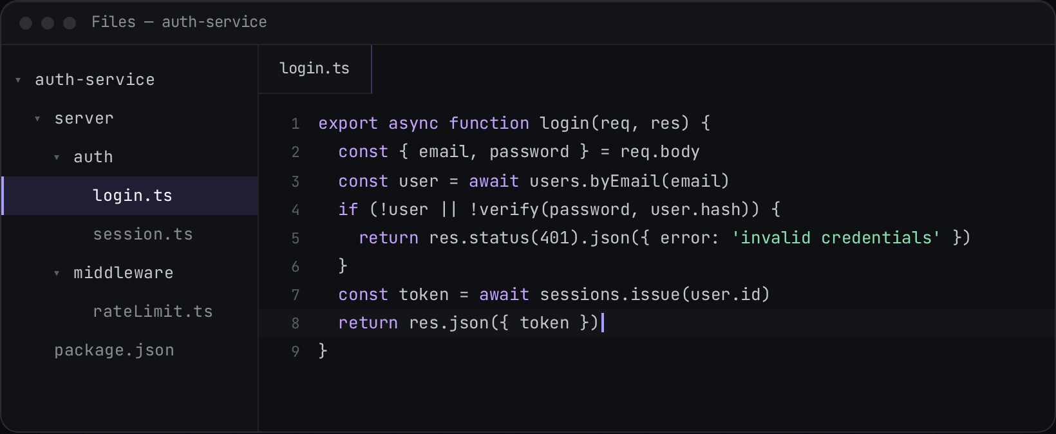This screenshot has width=1056, height=434.
Task: Select the middleware folder label
Action: [x=124, y=273]
